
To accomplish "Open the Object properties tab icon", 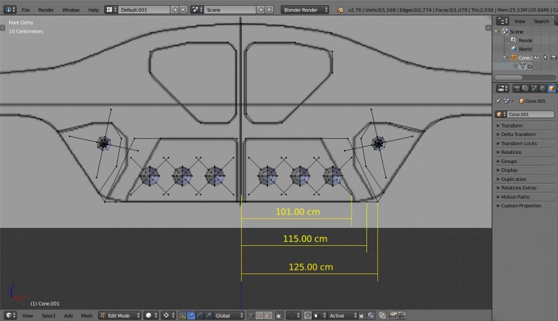I will click(551, 88).
